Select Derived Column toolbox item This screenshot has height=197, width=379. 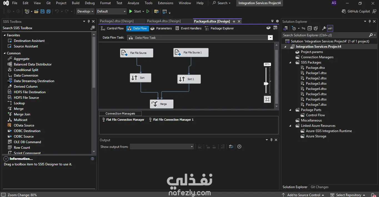(x=26, y=87)
